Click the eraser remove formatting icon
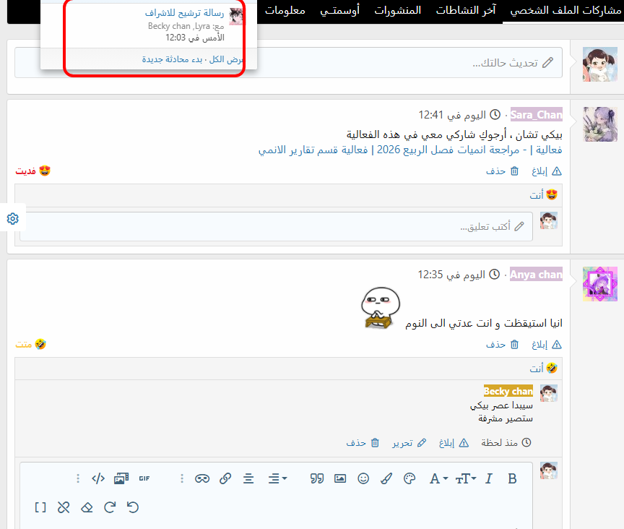The width and height of the screenshot is (624, 529). (87, 507)
